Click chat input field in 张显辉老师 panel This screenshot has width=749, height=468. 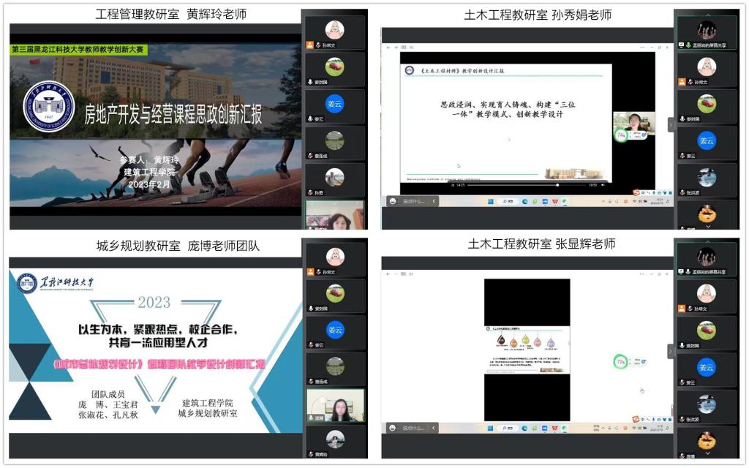click(413, 427)
